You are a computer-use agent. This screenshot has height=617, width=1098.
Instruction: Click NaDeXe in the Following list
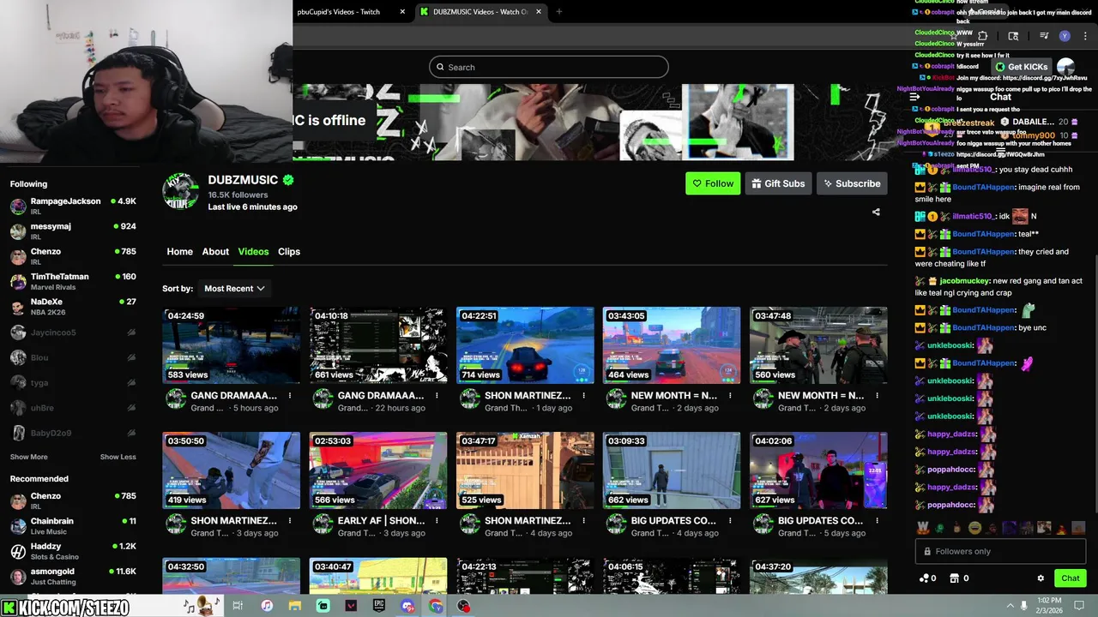click(x=73, y=307)
